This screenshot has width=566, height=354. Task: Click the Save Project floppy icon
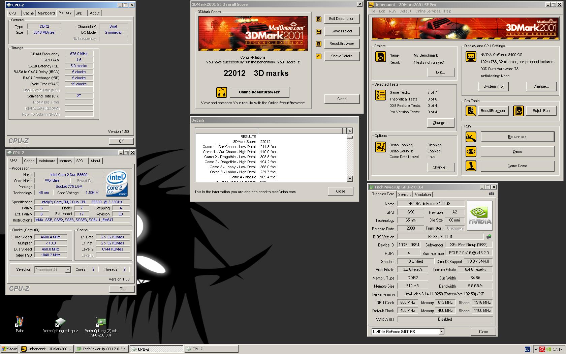click(318, 32)
